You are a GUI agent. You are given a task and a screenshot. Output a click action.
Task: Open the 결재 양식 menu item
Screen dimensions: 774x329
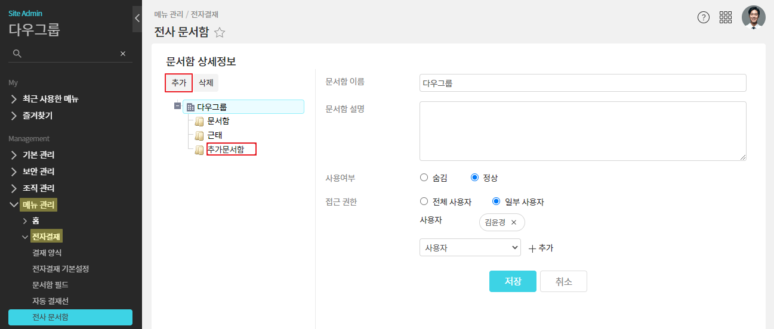coord(47,253)
